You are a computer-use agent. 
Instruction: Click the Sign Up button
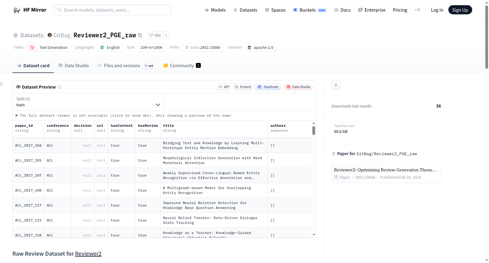click(x=460, y=10)
